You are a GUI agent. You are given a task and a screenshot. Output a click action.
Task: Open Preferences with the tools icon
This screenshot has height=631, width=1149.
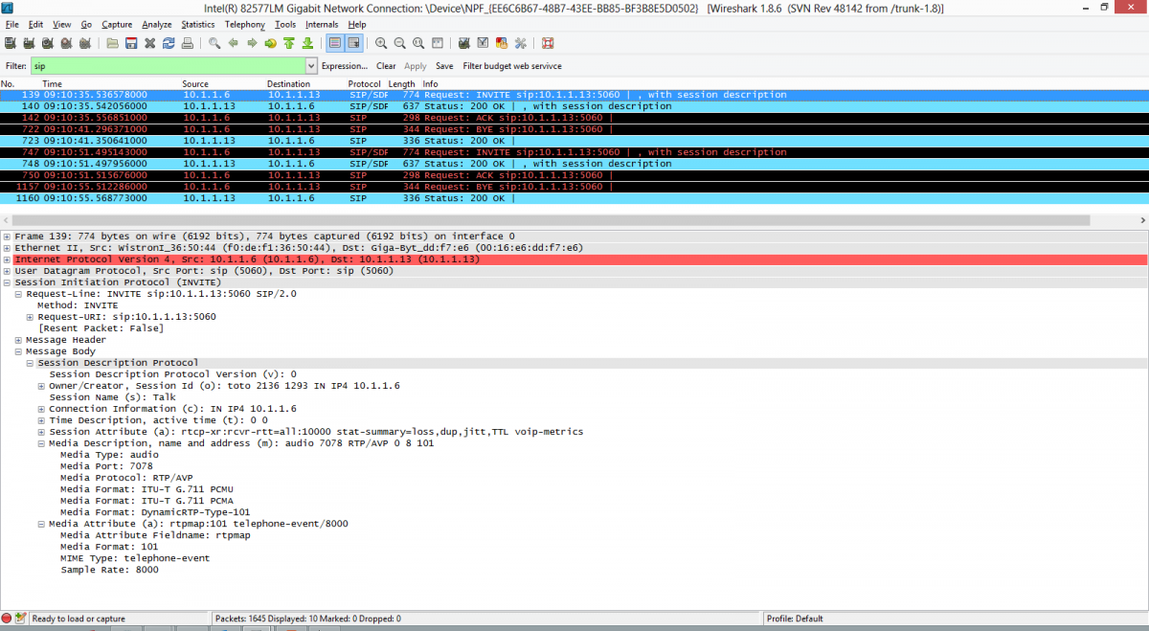(x=521, y=43)
